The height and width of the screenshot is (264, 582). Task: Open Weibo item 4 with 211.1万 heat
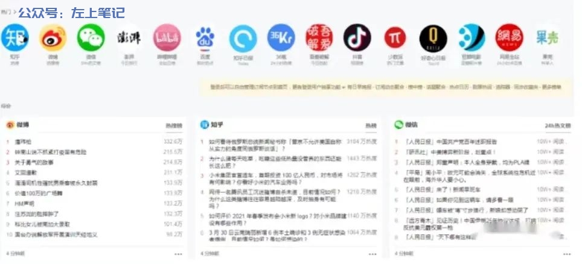pos(26,173)
